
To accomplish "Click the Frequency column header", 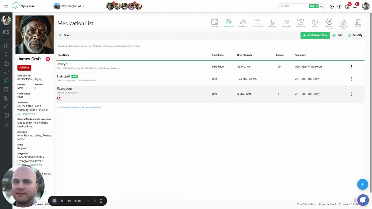I will click(300, 55).
